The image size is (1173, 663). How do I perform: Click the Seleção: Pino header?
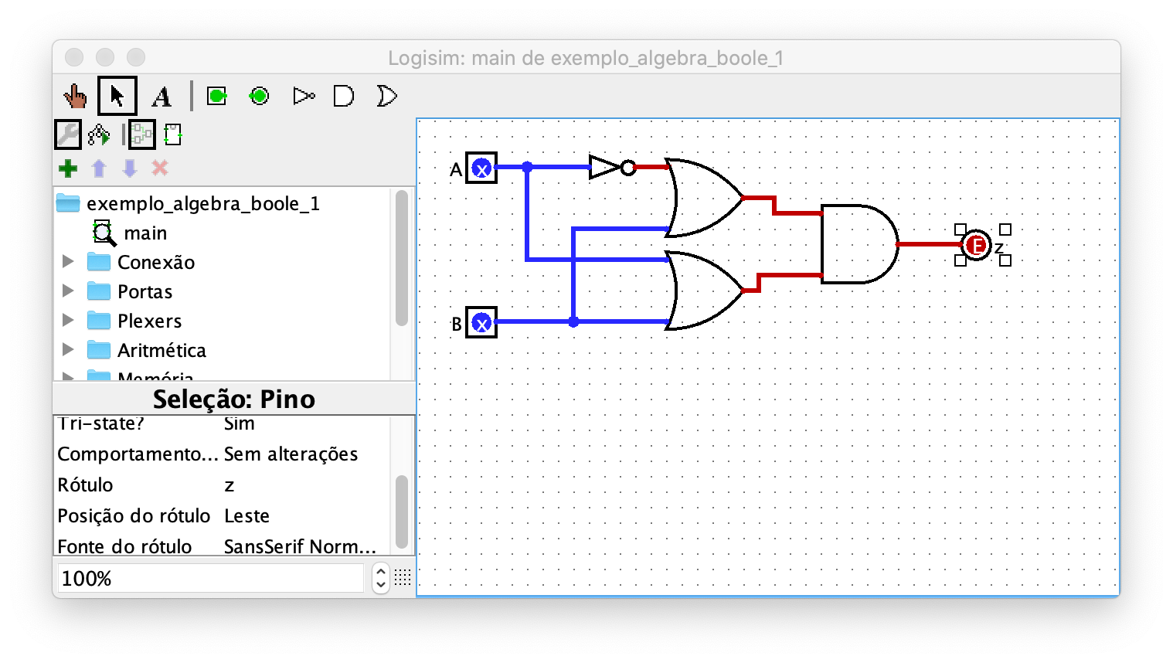[x=234, y=399]
